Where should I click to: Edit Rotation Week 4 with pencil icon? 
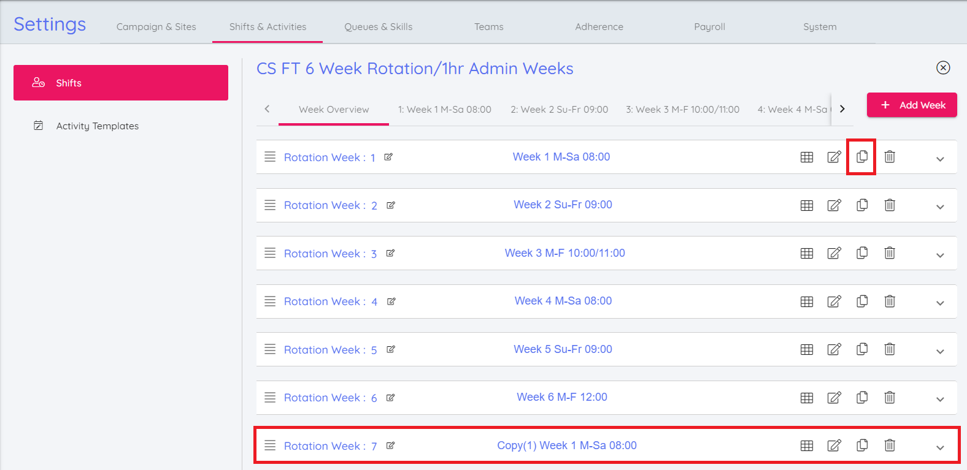click(x=834, y=301)
